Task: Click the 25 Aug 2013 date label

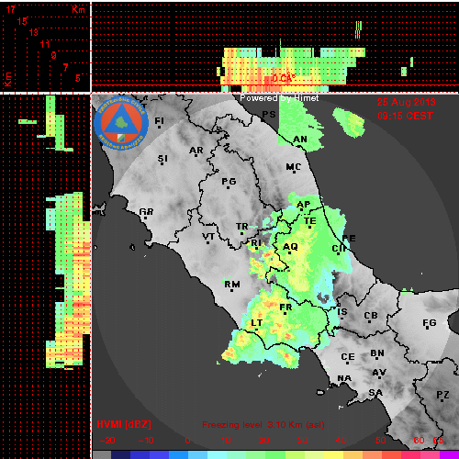Action: click(x=406, y=102)
